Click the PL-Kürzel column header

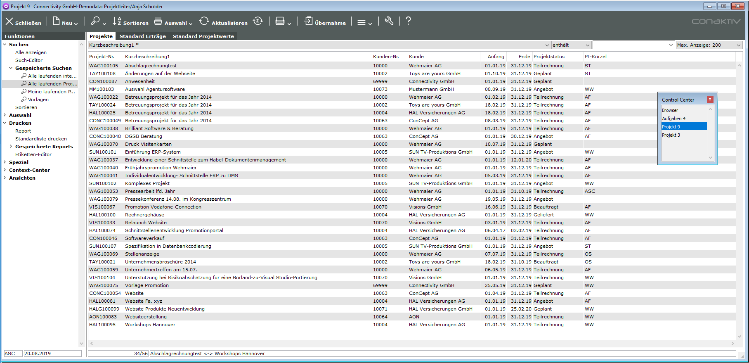click(604, 57)
